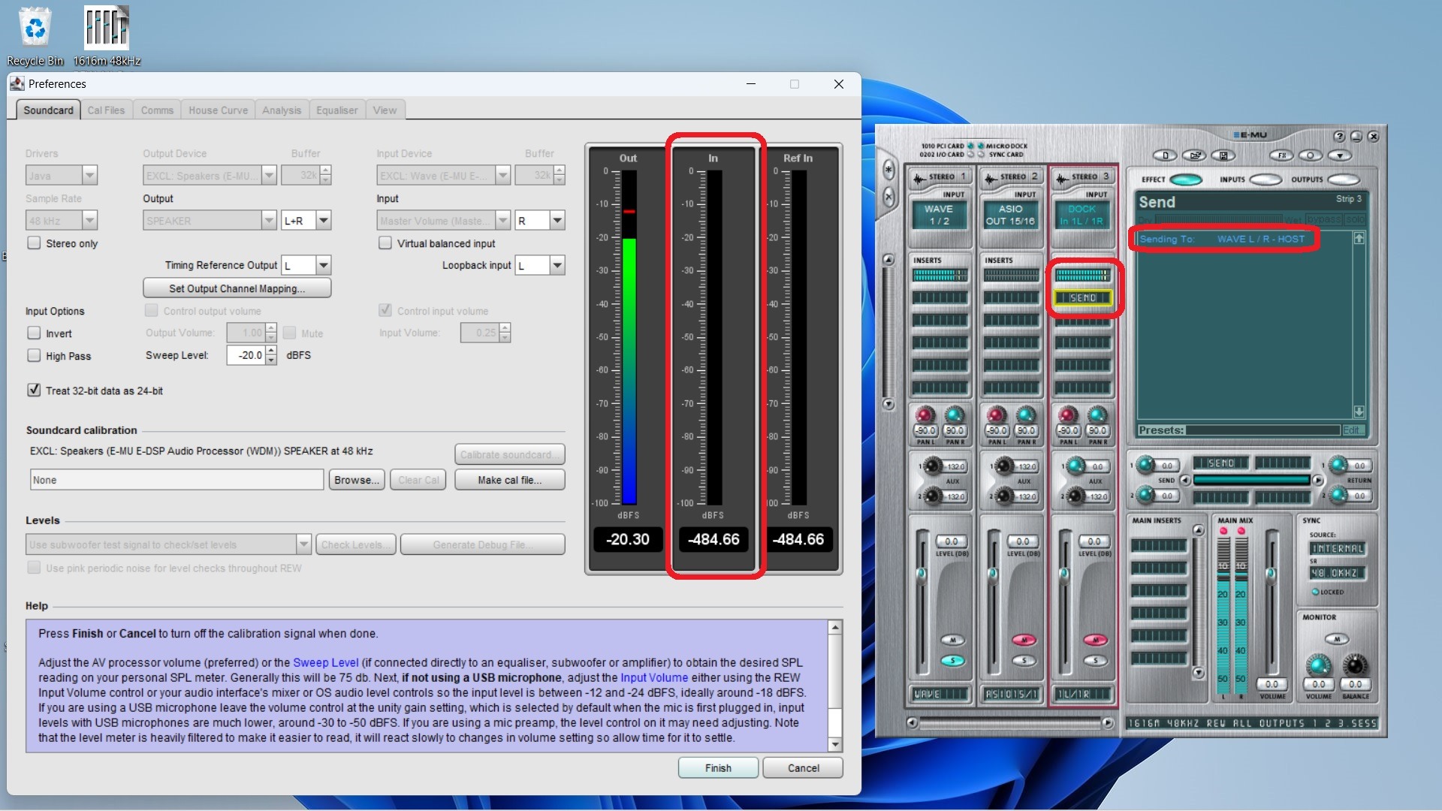Click the asterisk new-strip icon in E-MU
Image resolution: width=1442 pixels, height=811 pixels.
[x=889, y=170]
